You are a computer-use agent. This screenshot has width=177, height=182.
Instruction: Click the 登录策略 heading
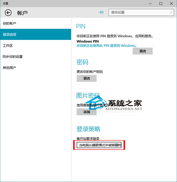(88, 129)
